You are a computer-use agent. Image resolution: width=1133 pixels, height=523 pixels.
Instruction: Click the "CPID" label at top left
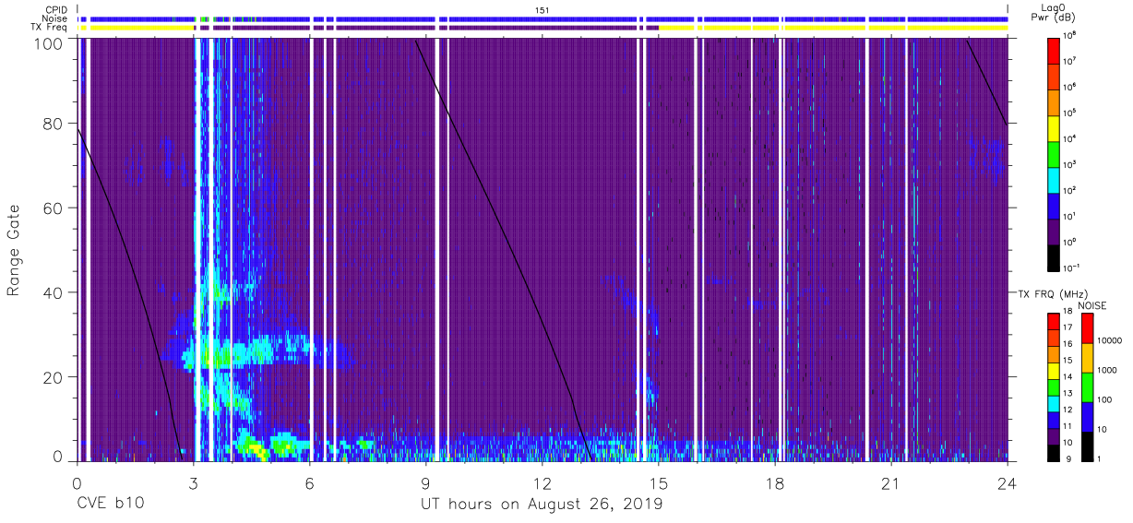(57, 9)
